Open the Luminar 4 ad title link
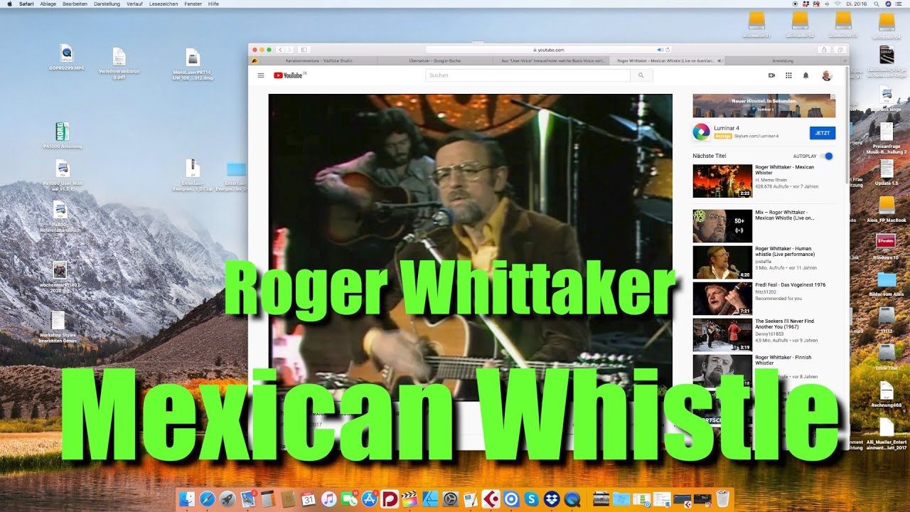This screenshot has height=512, width=910. (x=726, y=128)
